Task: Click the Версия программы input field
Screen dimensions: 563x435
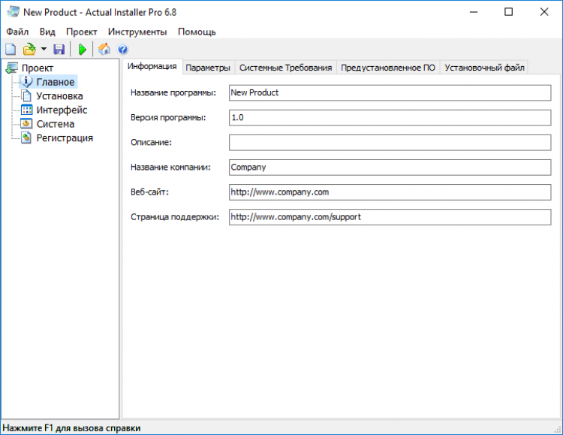Action: point(390,117)
